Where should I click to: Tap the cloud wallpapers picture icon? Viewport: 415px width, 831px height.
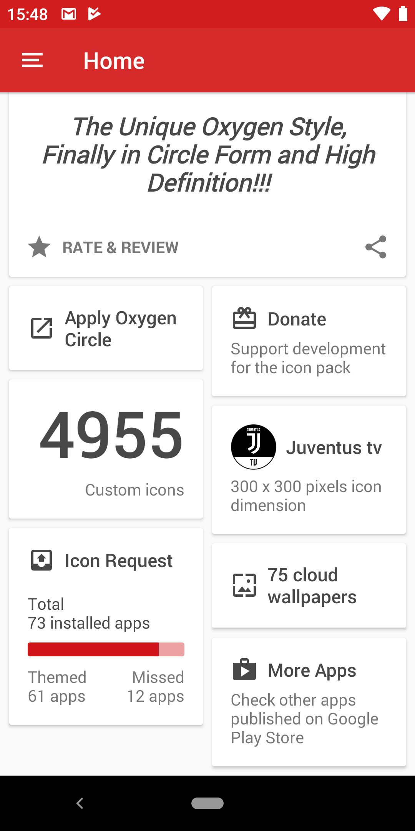[244, 585]
